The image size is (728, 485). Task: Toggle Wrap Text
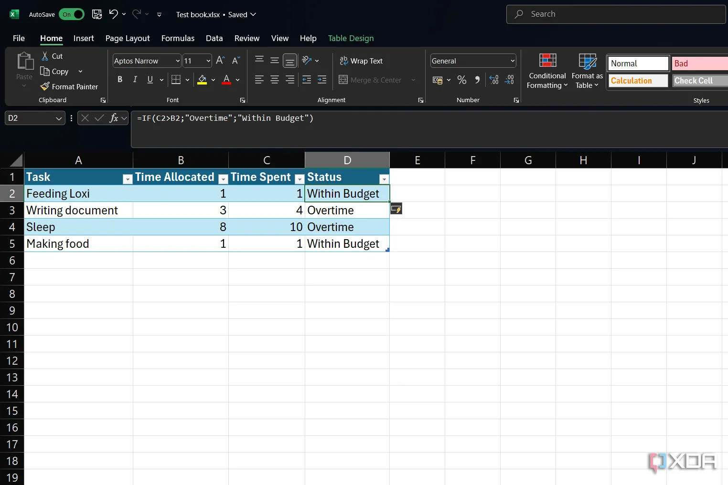pyautogui.click(x=361, y=61)
